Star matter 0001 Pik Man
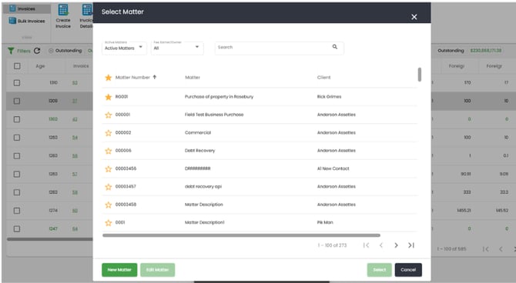Image resolution: width=516 pixels, height=283 pixels. click(109, 222)
